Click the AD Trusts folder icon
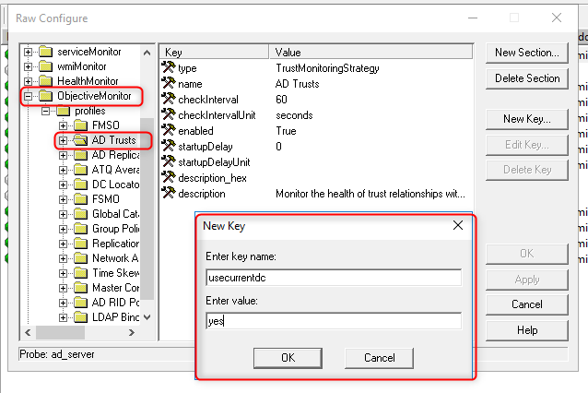This screenshot has width=588, height=393. (x=80, y=140)
